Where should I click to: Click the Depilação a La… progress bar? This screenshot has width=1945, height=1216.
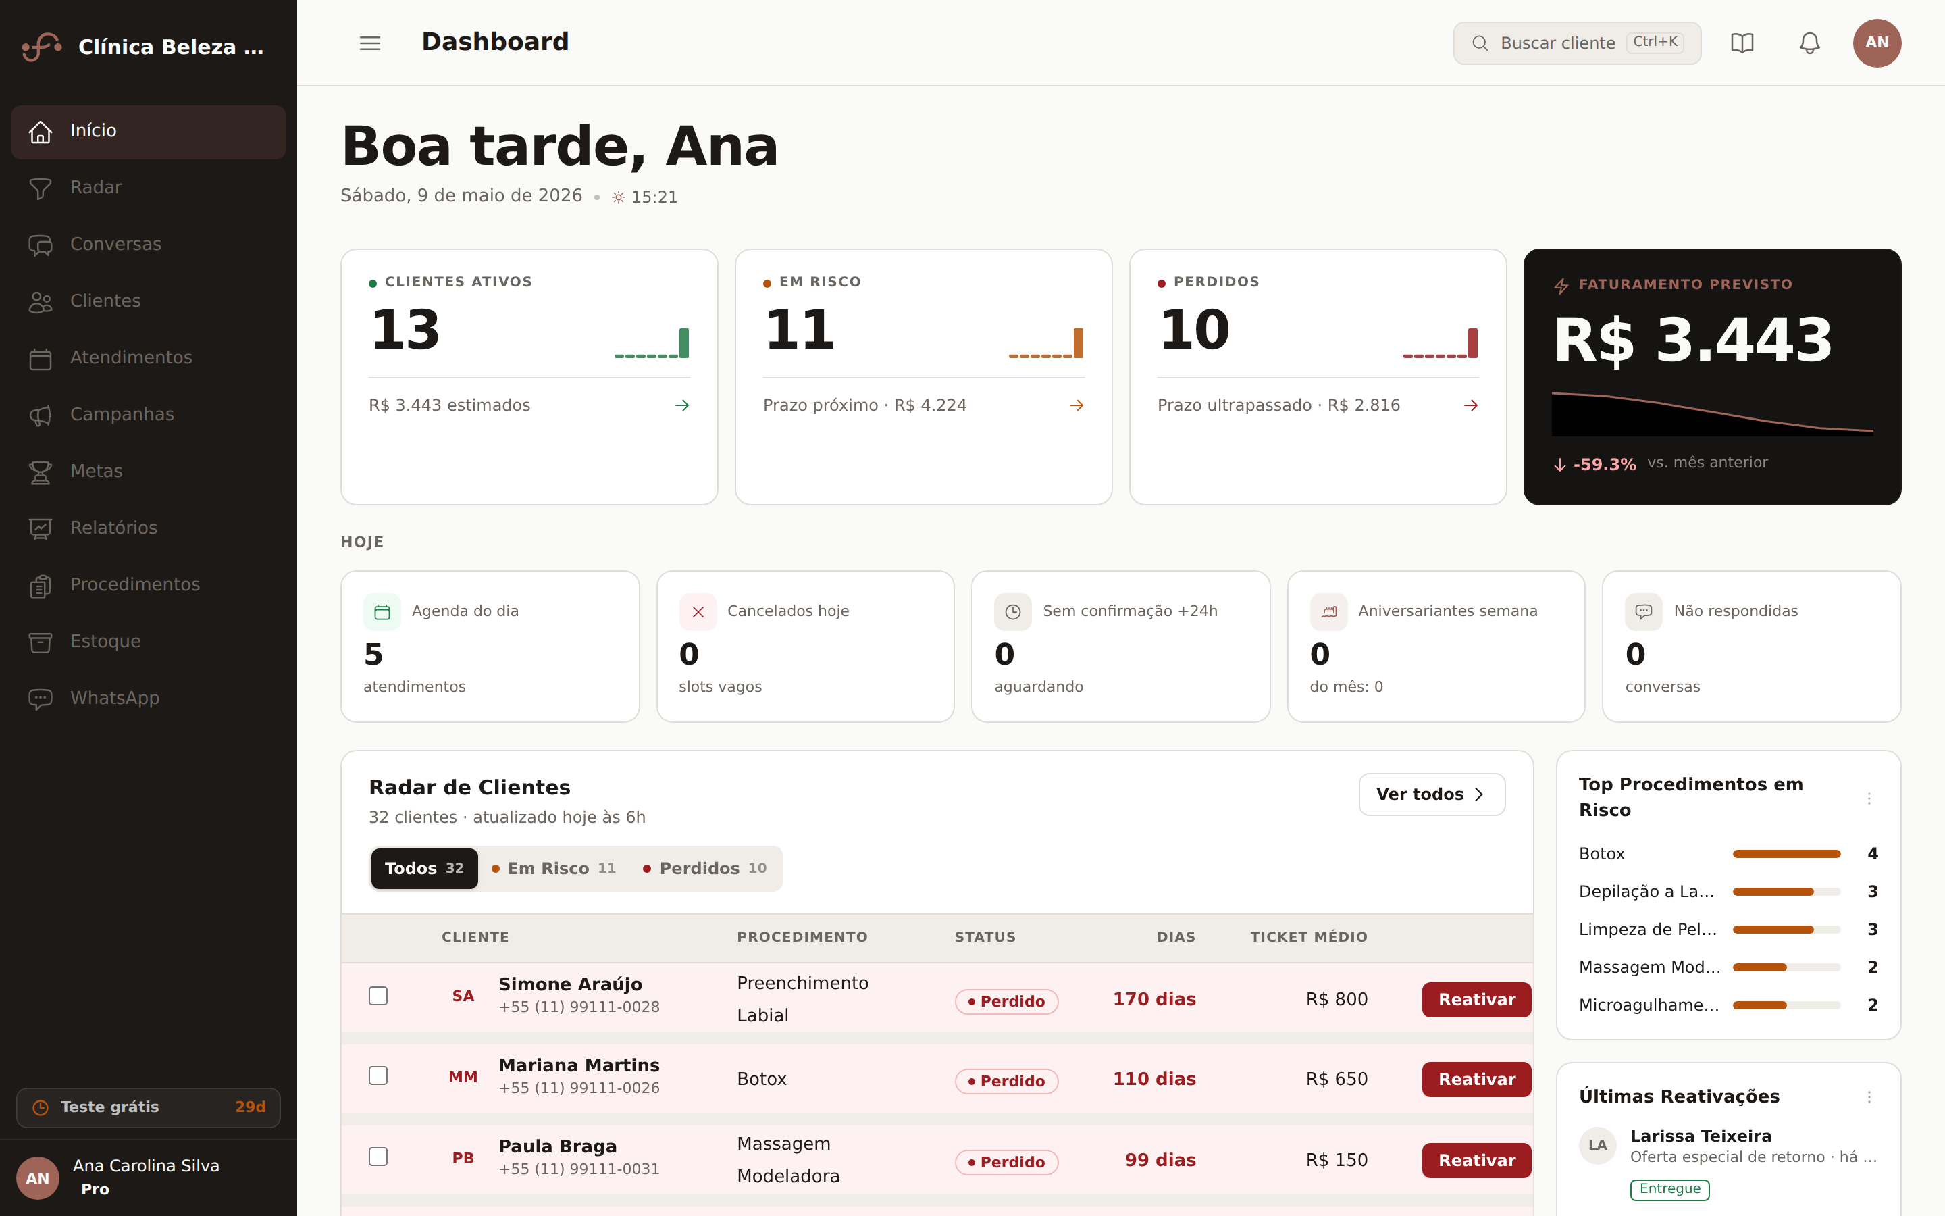pyautogui.click(x=1786, y=892)
